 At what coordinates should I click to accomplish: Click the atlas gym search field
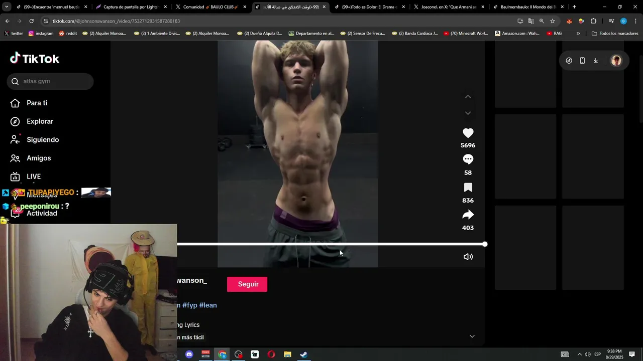[x=50, y=81]
